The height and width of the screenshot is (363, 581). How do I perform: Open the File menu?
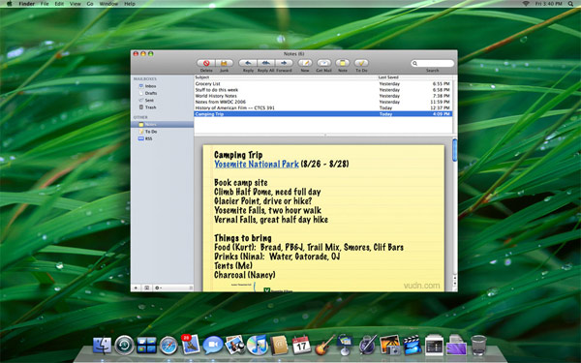coord(45,4)
